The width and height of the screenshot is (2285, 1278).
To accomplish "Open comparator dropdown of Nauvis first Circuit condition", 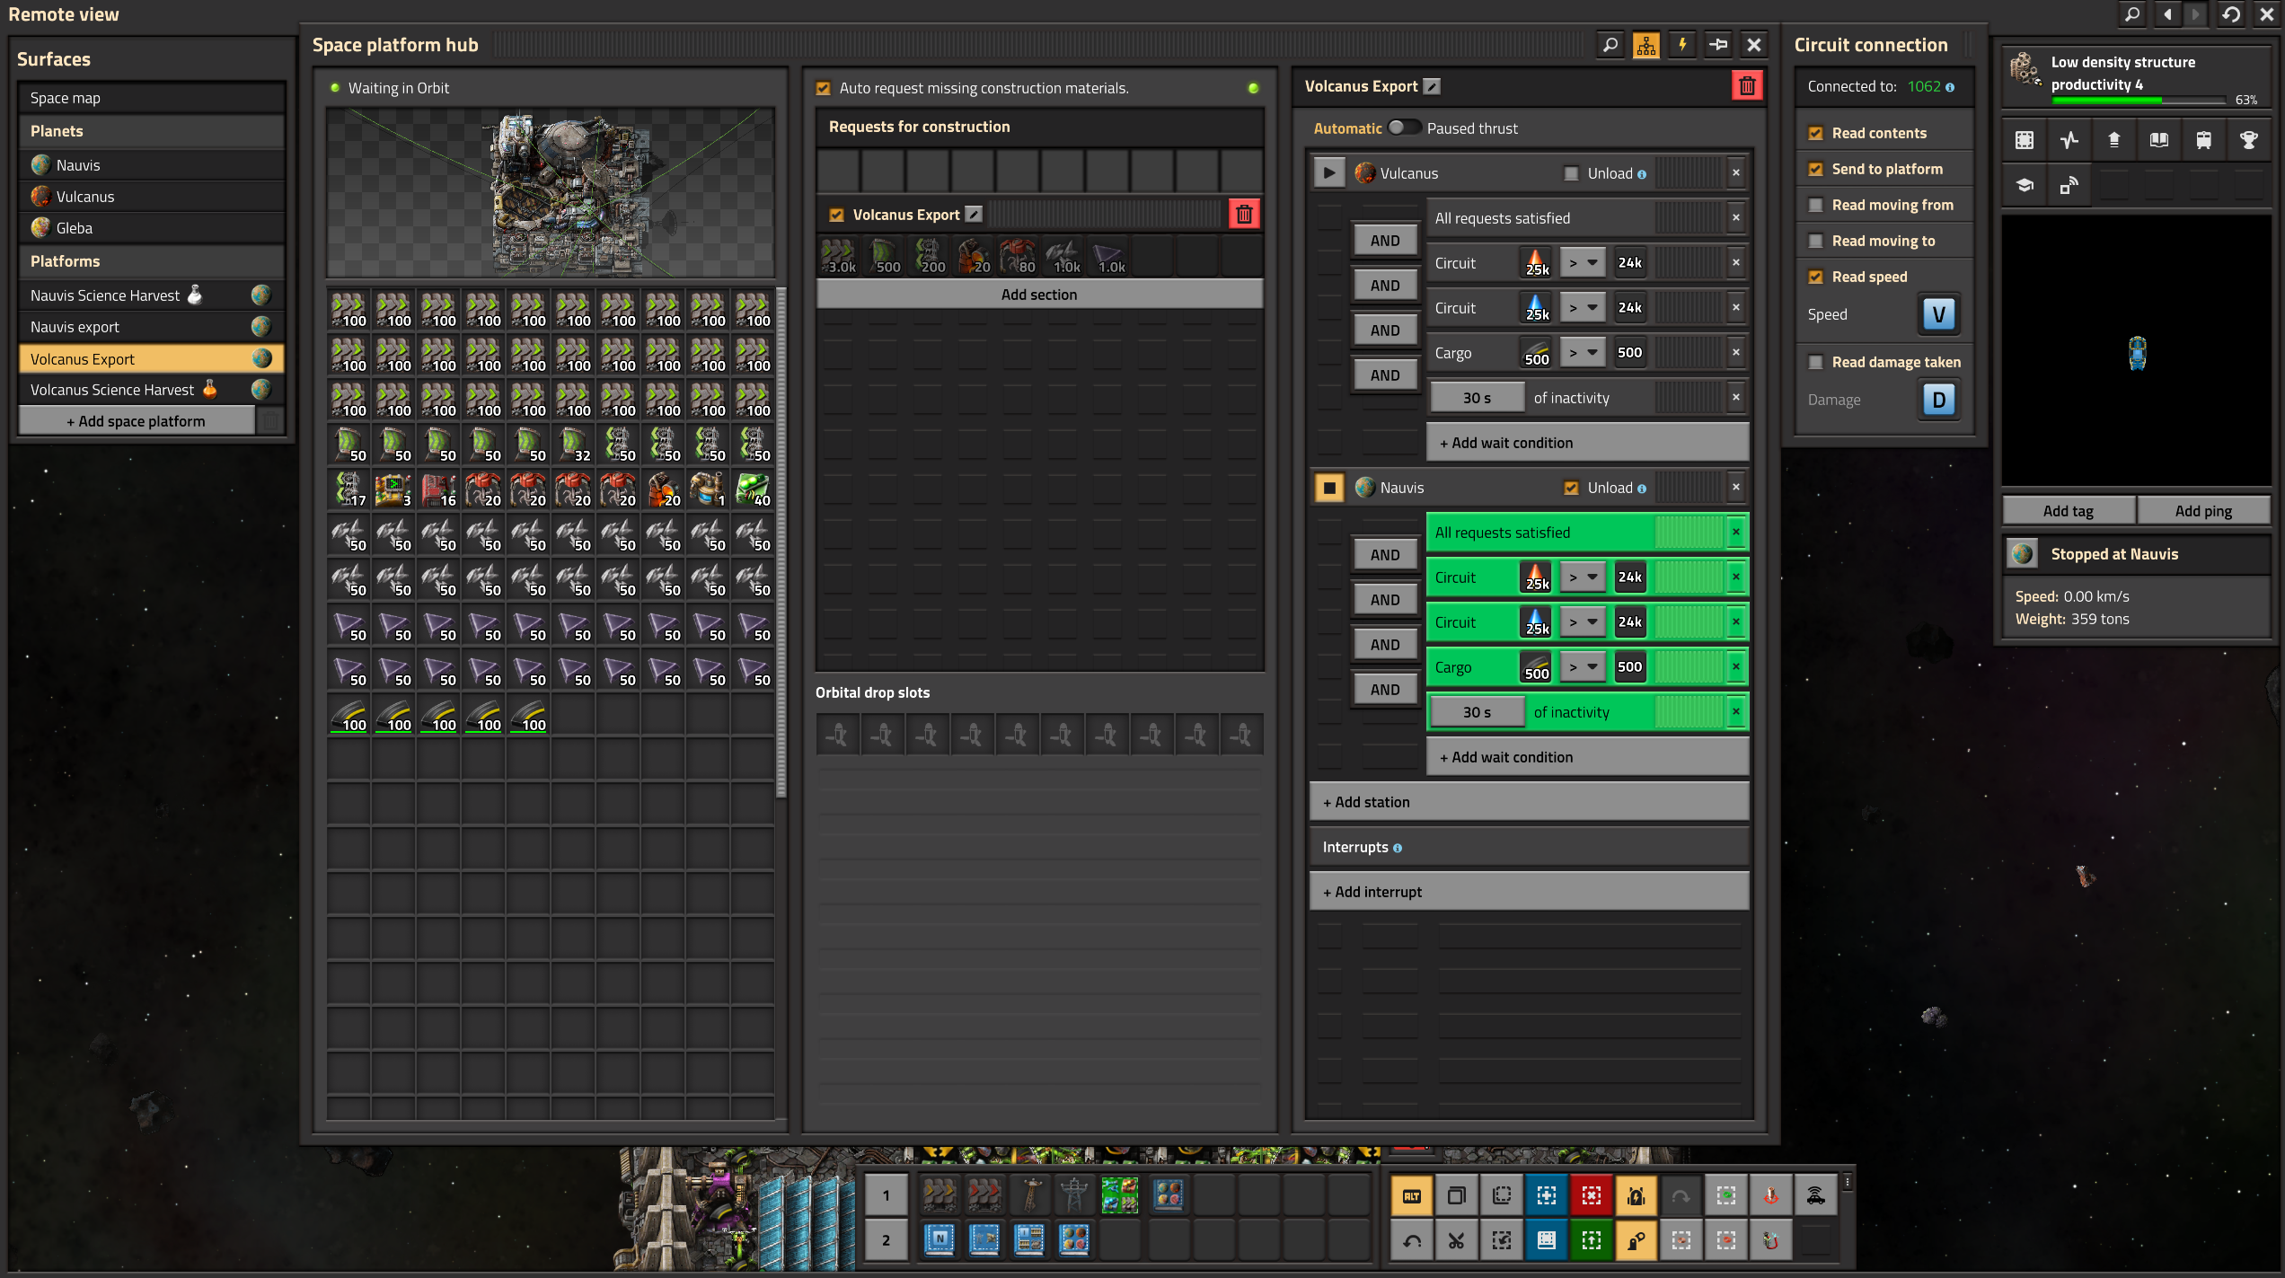I will [1583, 577].
